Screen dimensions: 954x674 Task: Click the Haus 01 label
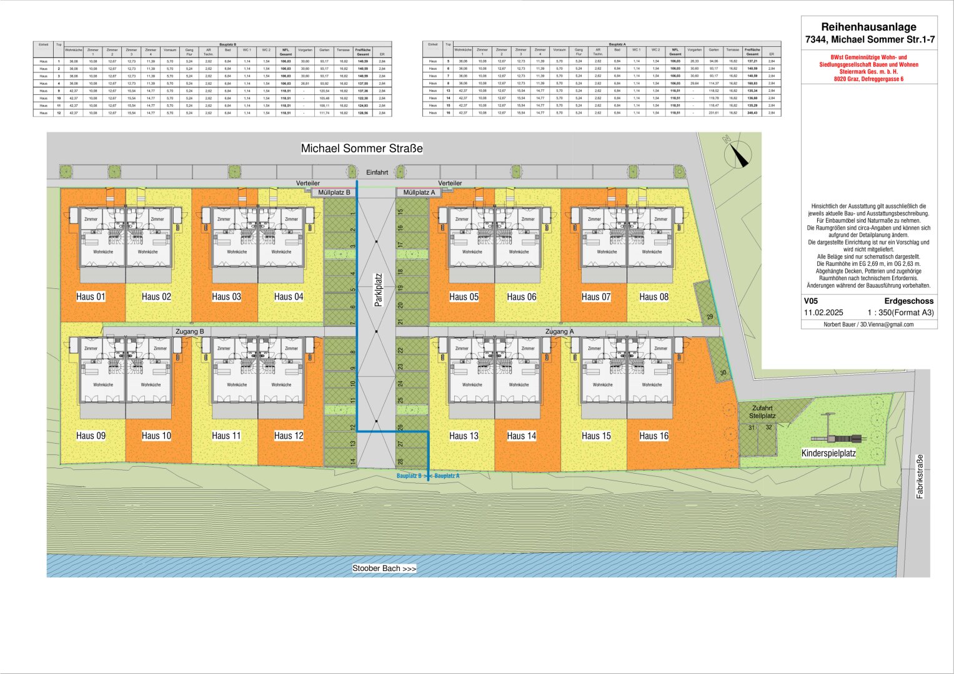point(91,296)
